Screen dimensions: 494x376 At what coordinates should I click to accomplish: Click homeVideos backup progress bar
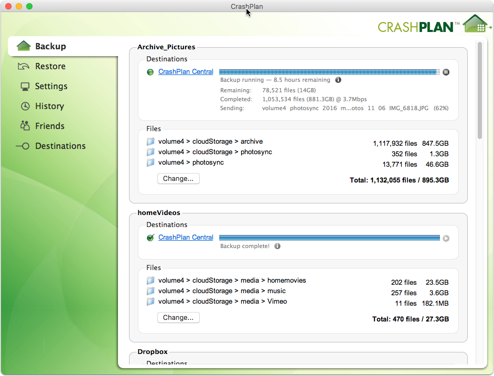[329, 238]
